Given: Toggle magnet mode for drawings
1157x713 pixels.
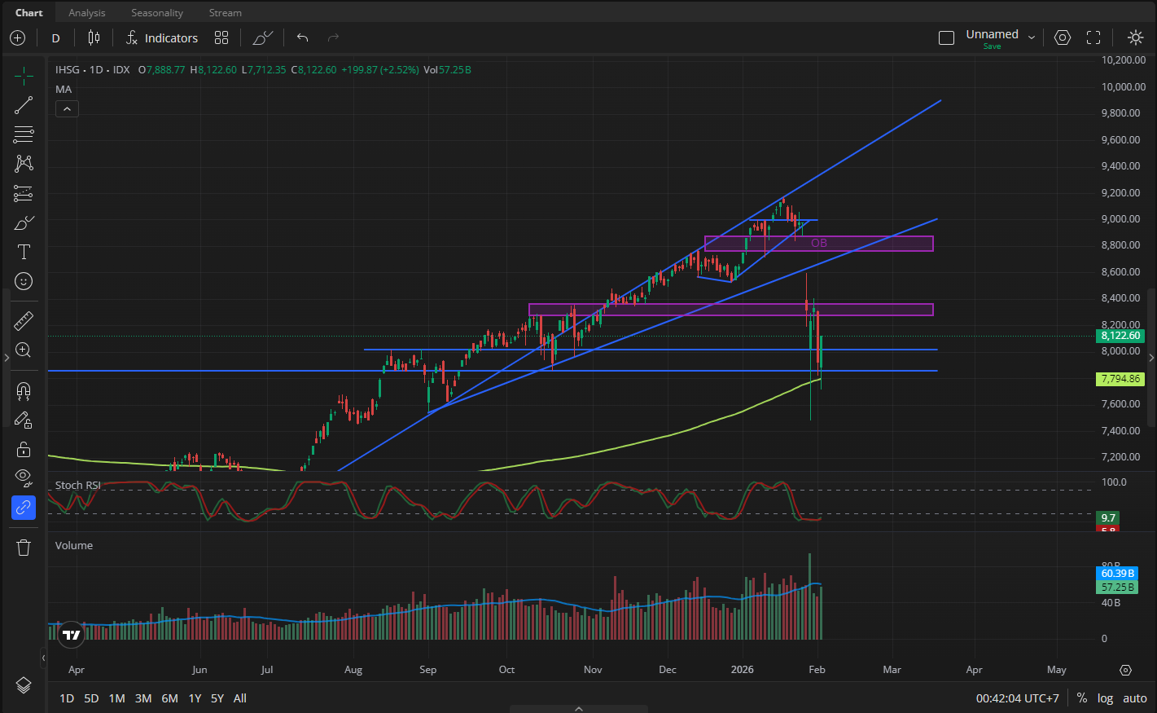Looking at the screenshot, I should [24, 390].
